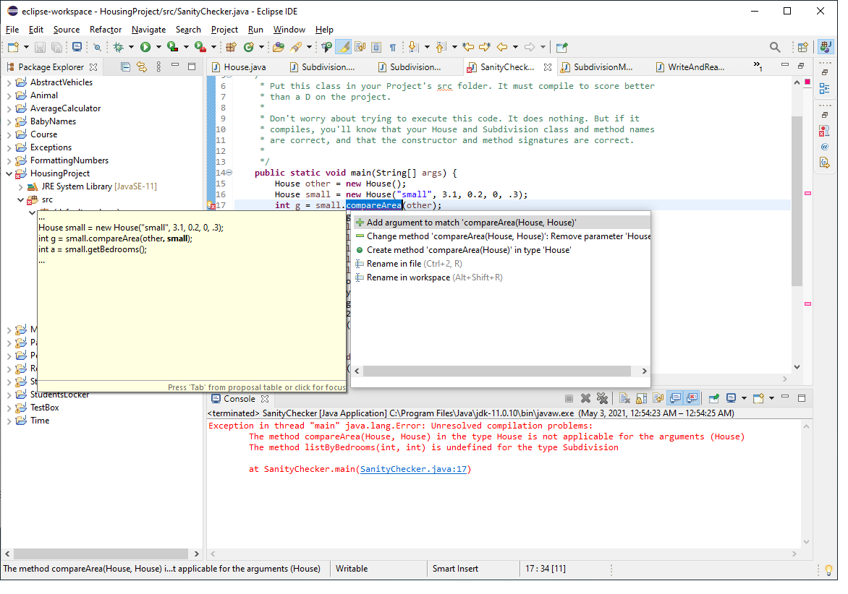Open the Refactor menu

[106, 30]
